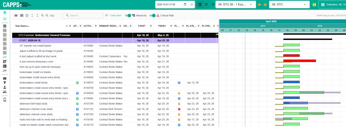Screen dimensions: 346x127
Task: Open the add widget grid sidebar icon
Action: [5, 62]
